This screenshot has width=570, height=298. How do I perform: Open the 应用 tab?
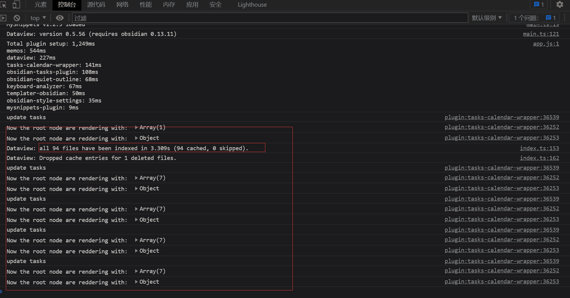(x=192, y=5)
